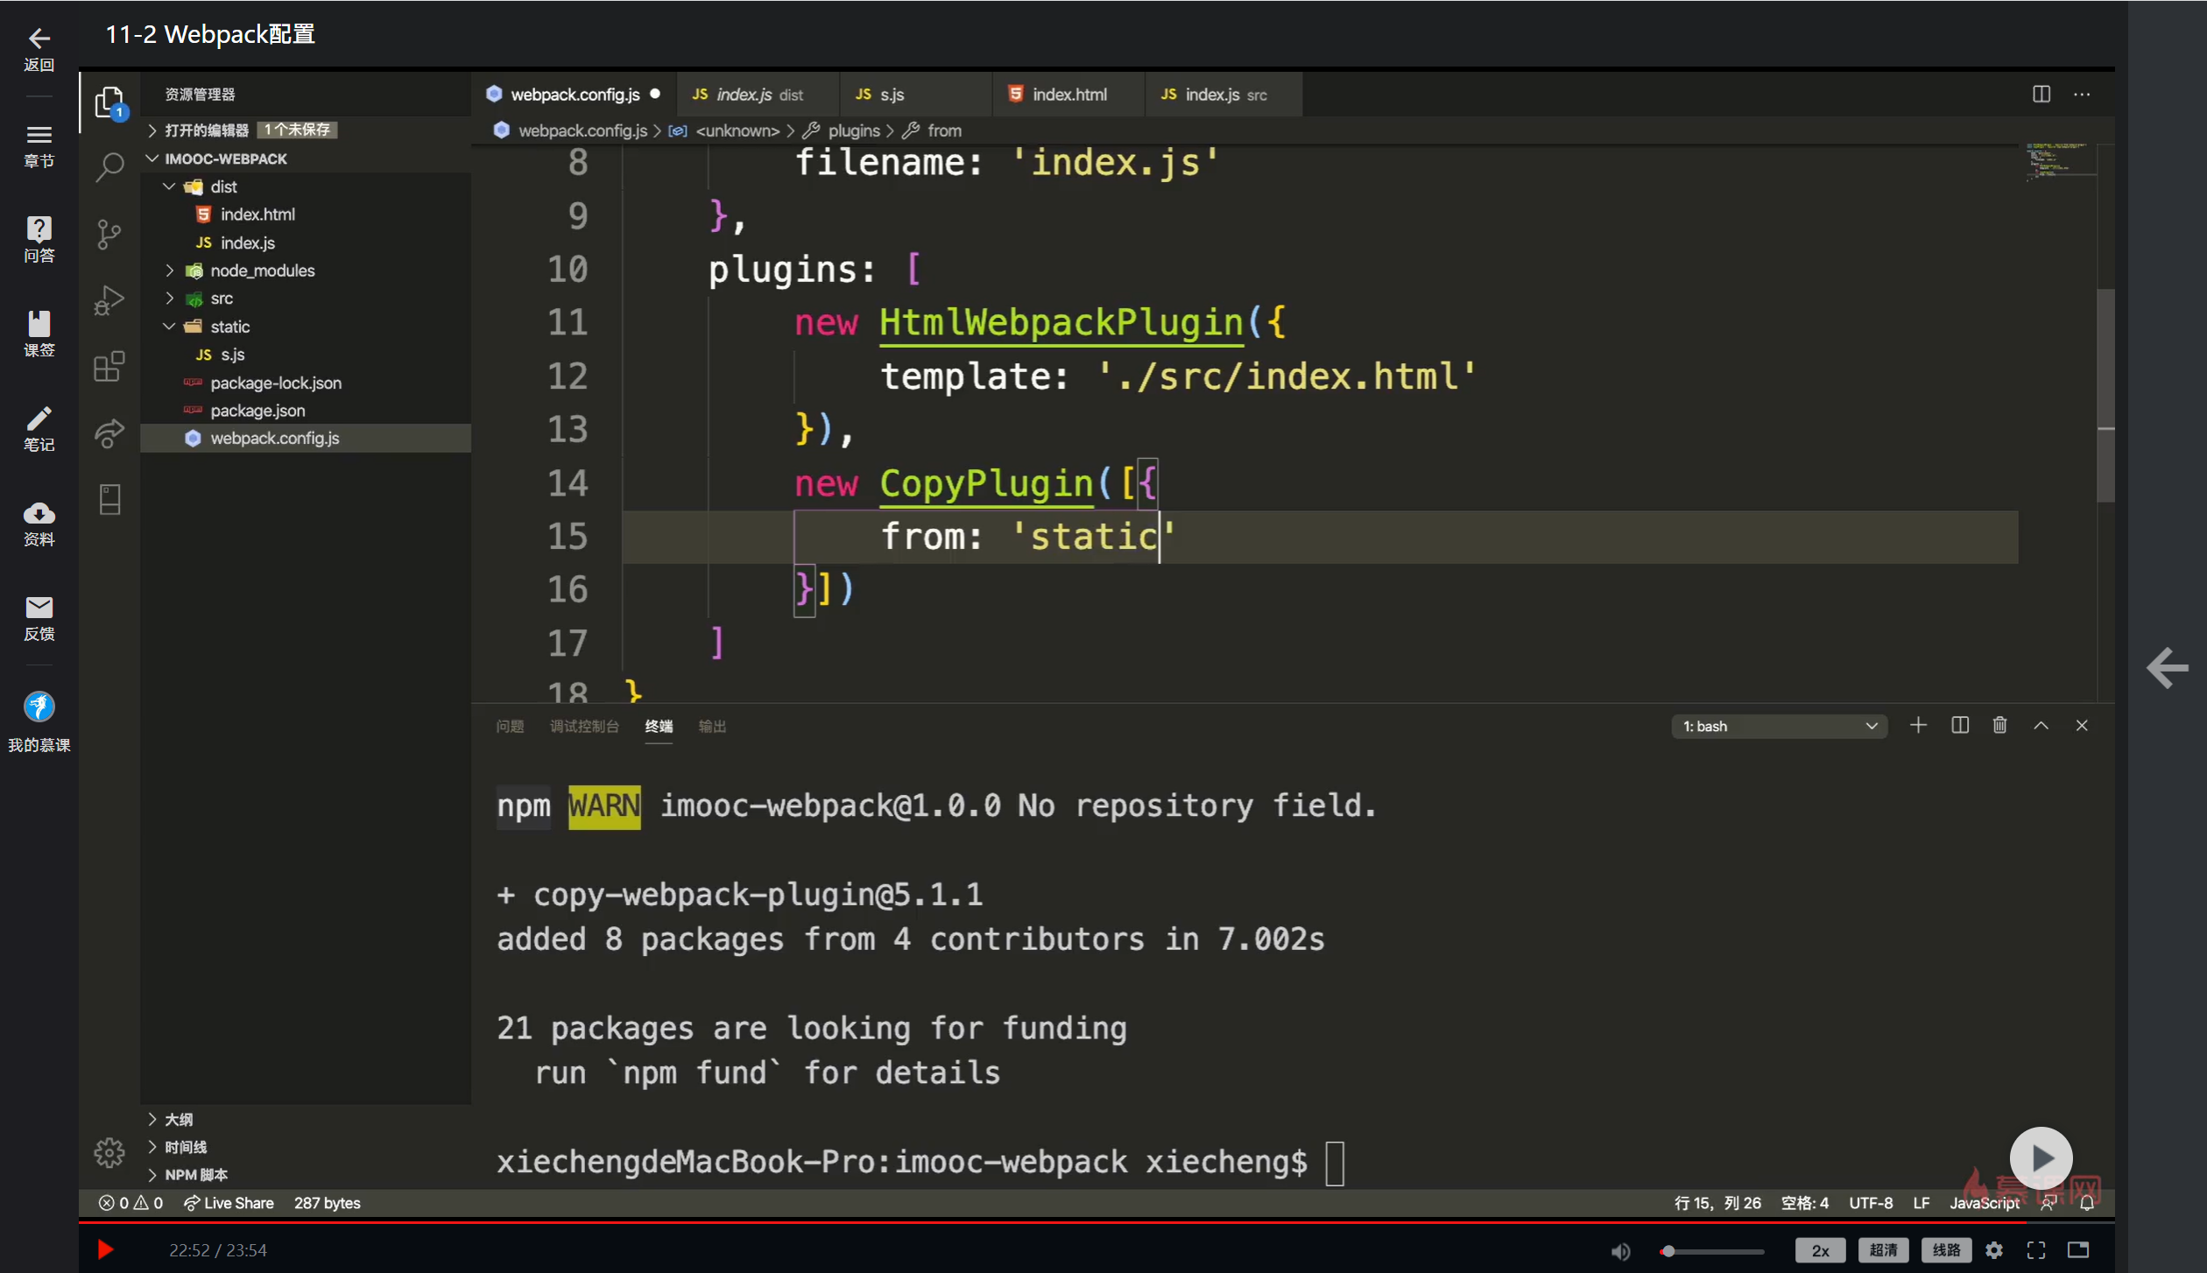Open the Extensions view icon
Image resolution: width=2207 pixels, height=1273 pixels.
point(109,367)
